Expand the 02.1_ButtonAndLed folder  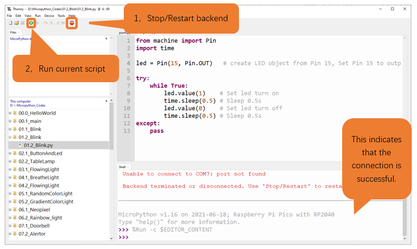(x=10, y=153)
